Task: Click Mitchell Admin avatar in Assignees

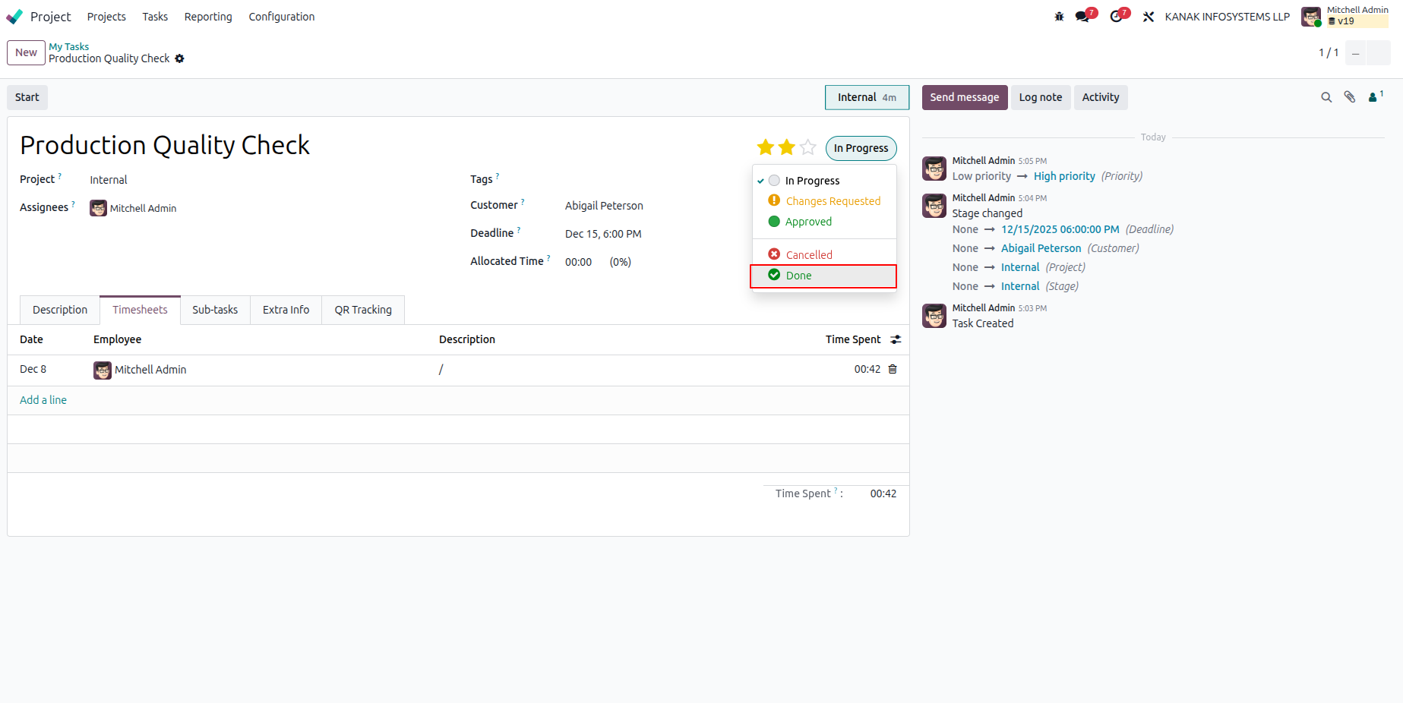Action: coord(98,208)
